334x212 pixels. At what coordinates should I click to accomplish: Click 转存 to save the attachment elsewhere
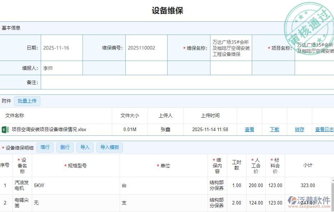299,129
